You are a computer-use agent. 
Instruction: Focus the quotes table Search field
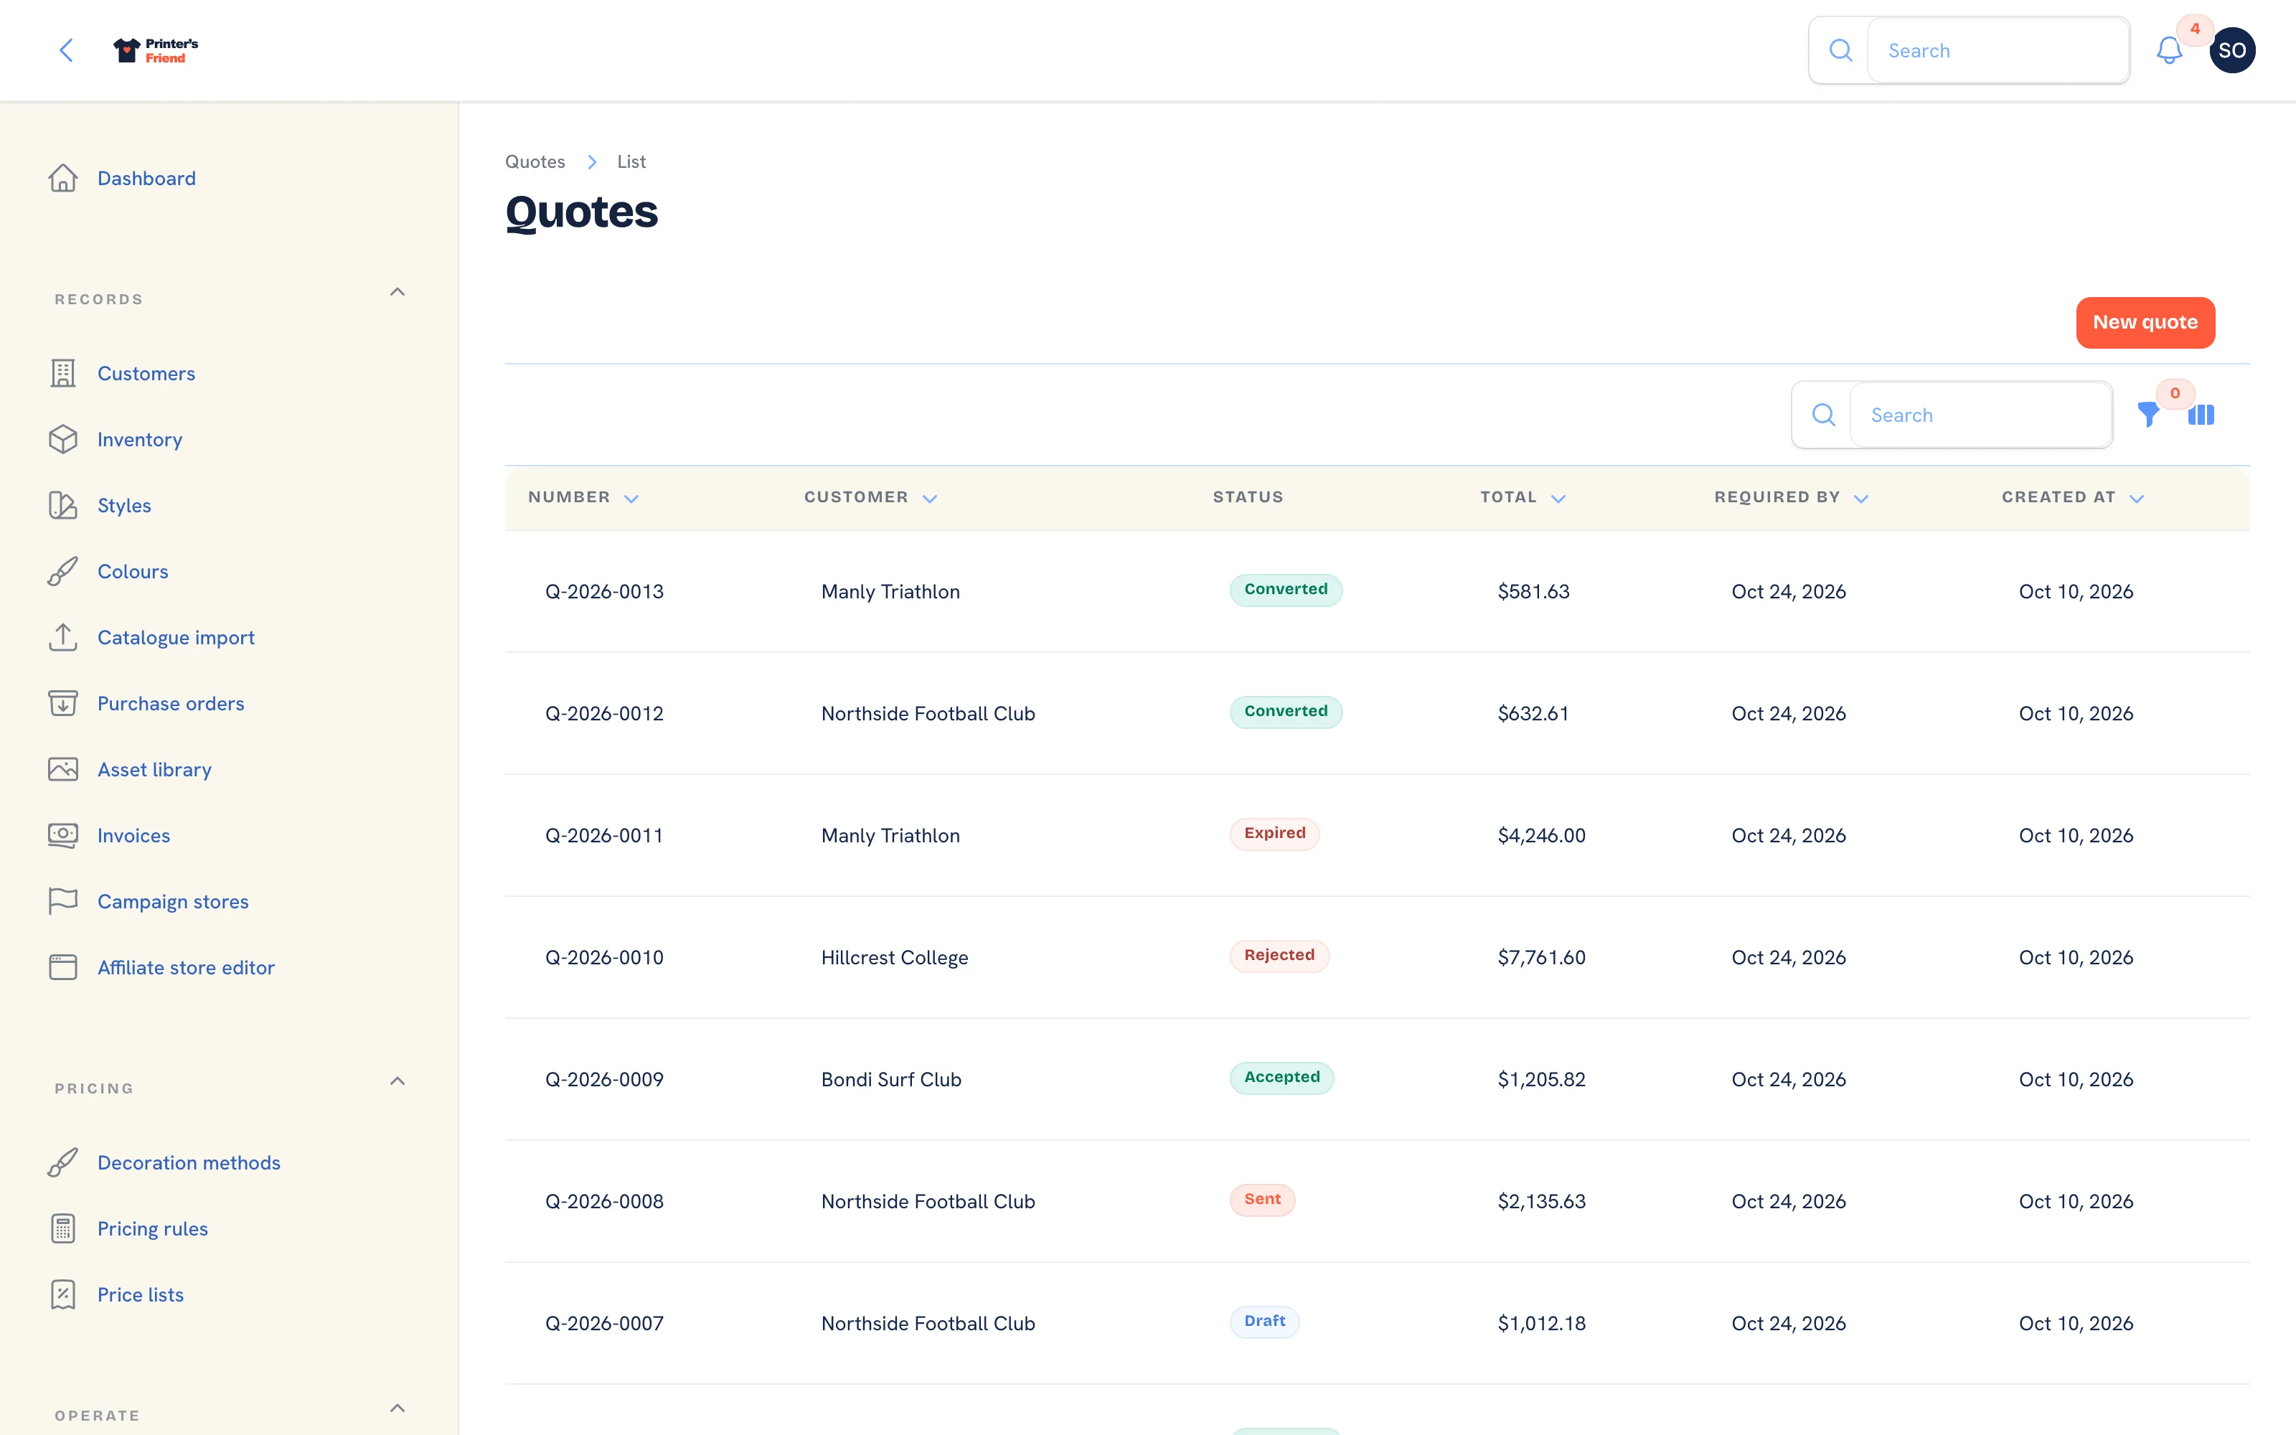[x=1980, y=415]
